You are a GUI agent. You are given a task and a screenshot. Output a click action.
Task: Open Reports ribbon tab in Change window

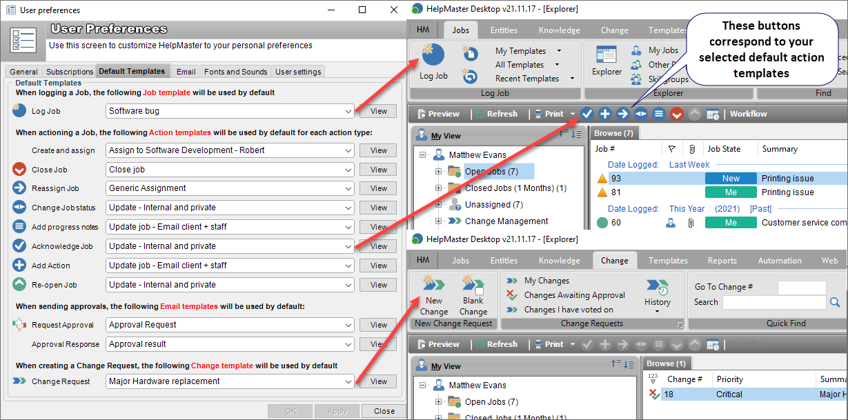click(722, 261)
